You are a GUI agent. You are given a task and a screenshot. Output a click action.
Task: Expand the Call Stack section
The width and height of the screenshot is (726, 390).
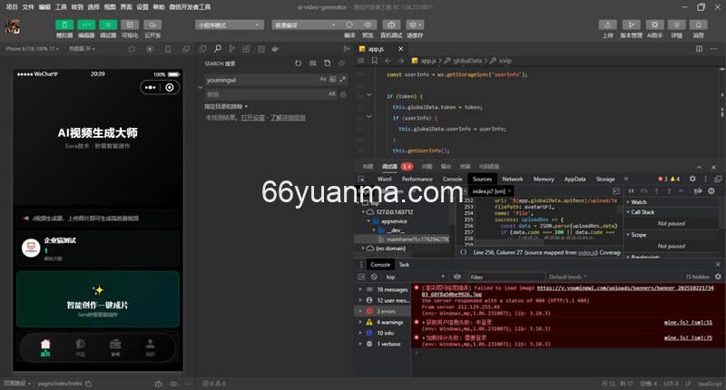643,212
